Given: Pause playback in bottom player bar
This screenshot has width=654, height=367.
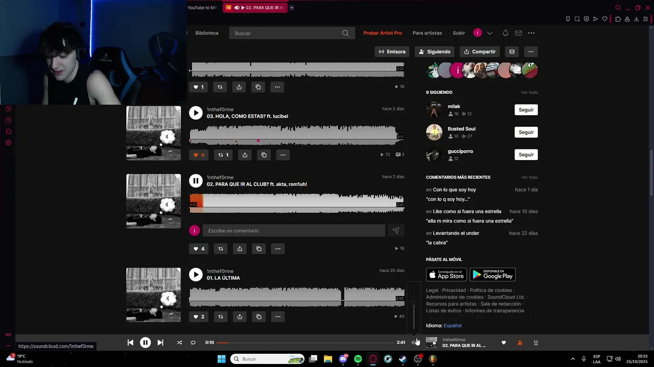Looking at the screenshot, I should pyautogui.click(x=145, y=343).
